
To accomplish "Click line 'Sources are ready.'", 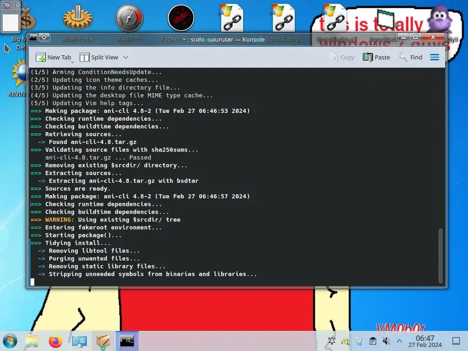I will coord(78,189).
